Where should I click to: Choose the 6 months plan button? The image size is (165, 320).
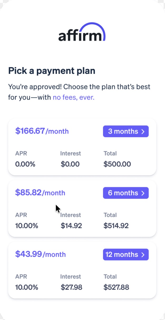click(126, 193)
